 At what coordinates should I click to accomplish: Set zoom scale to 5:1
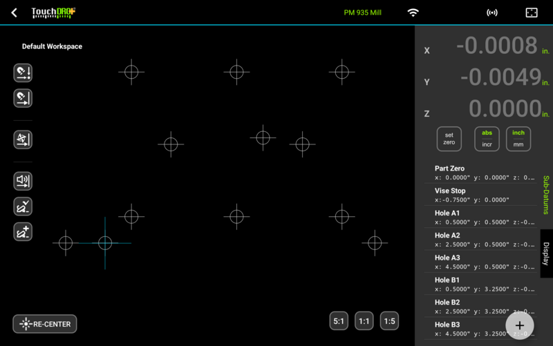point(339,321)
